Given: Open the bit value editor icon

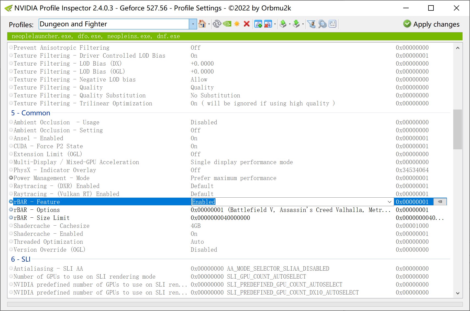Looking at the screenshot, I should point(333,24).
